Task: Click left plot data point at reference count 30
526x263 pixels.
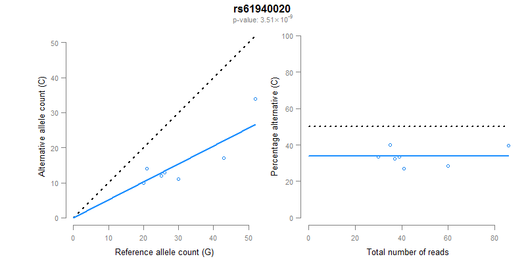Action: point(178,179)
